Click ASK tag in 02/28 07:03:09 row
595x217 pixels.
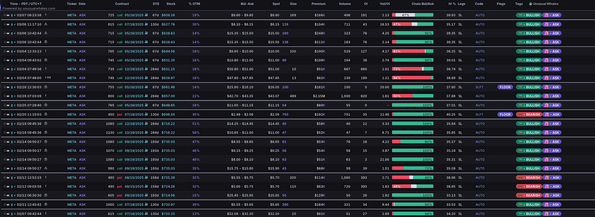point(552,96)
